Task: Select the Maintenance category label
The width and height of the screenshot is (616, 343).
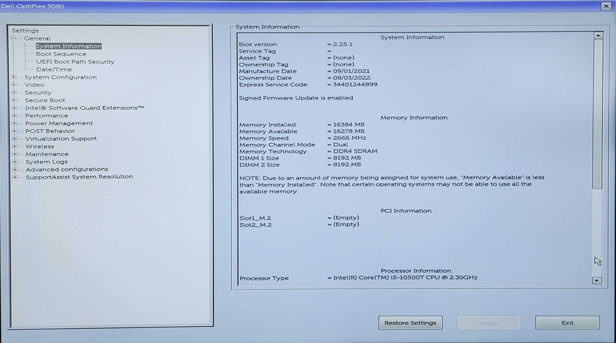Action: coord(47,154)
